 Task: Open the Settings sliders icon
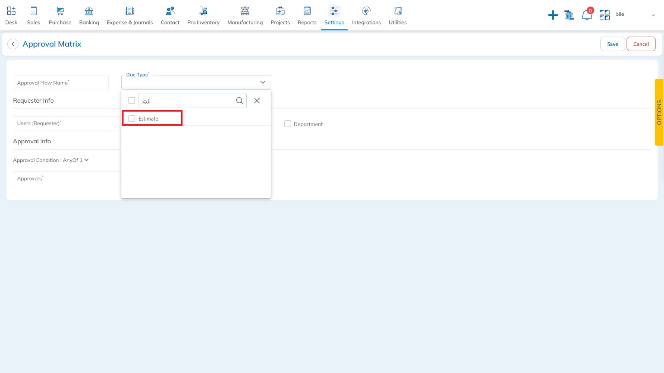click(x=334, y=11)
